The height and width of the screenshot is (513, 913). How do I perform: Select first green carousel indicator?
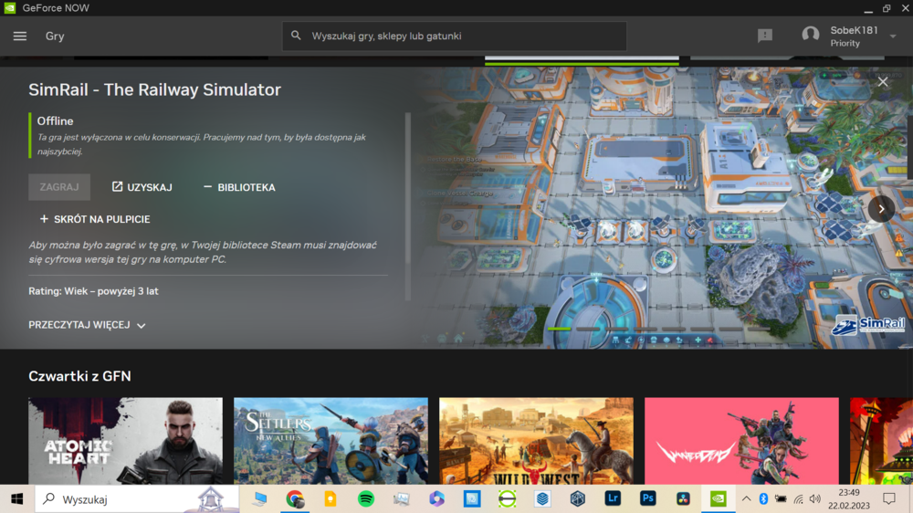coord(559,329)
